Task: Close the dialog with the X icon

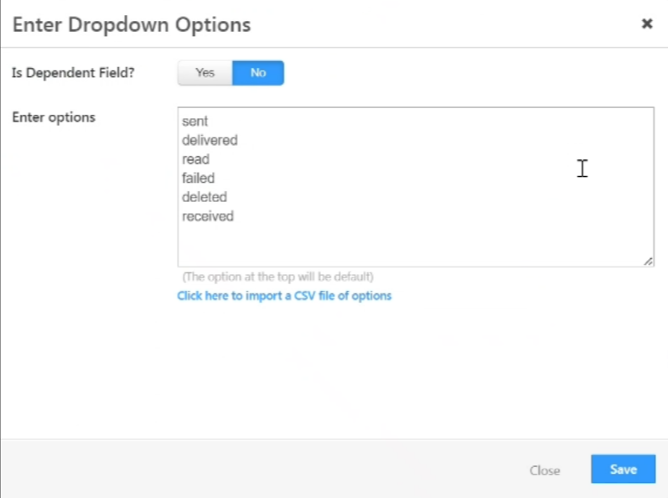Action: [x=646, y=24]
